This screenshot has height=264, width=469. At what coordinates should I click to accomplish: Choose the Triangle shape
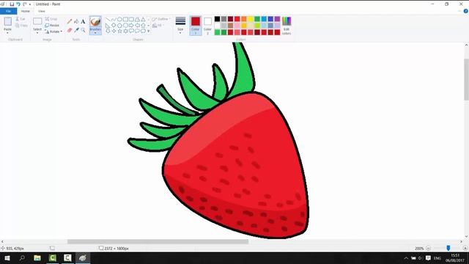point(144,20)
